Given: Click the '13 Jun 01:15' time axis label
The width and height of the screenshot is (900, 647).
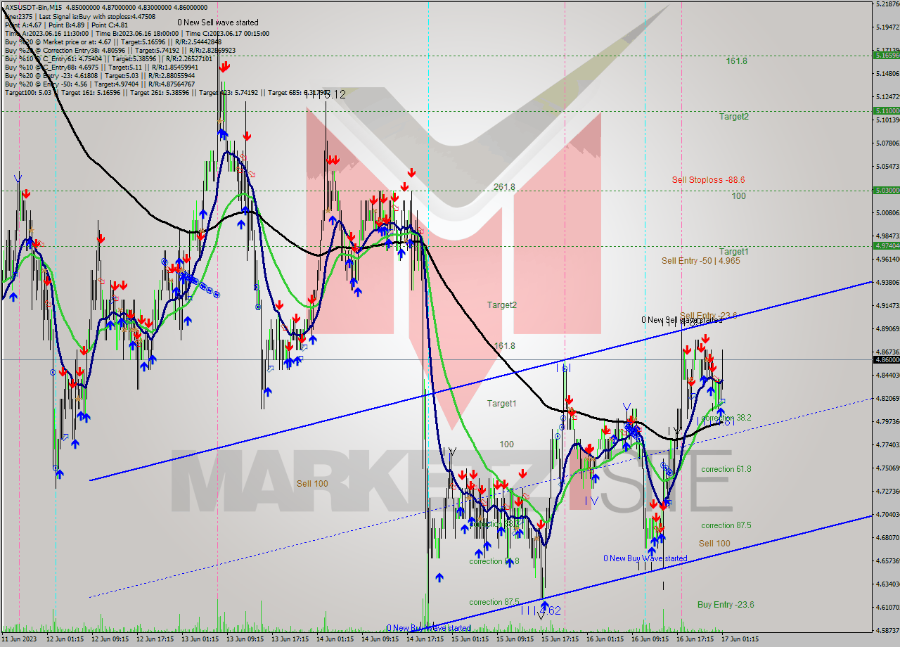Looking at the screenshot, I should (198, 640).
